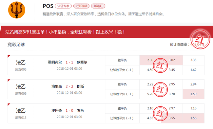Pick odds 3.35 for 勒阿弗尔 away win
The height and width of the screenshot is (129, 213).
193,60
